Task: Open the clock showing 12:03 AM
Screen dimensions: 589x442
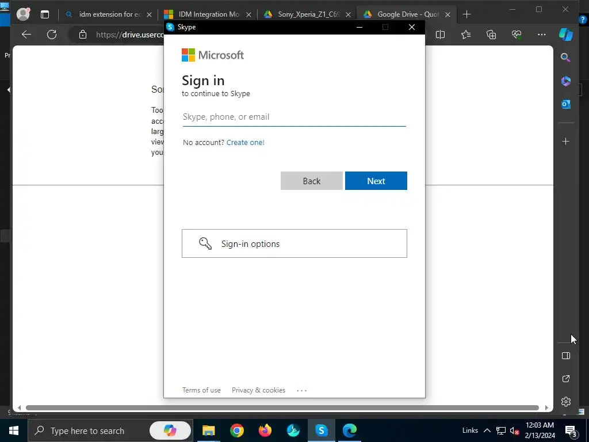Action: tap(540, 430)
